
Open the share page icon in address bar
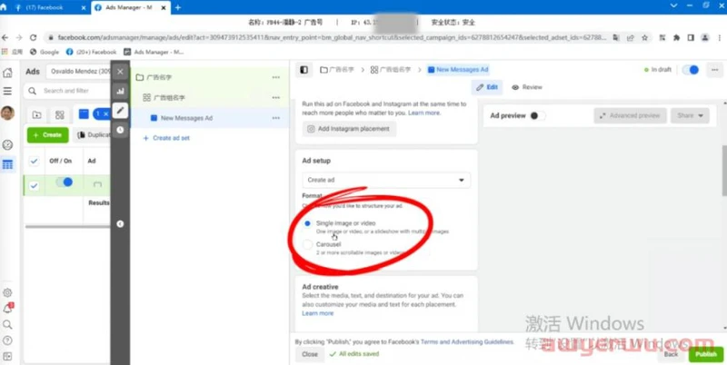point(631,37)
